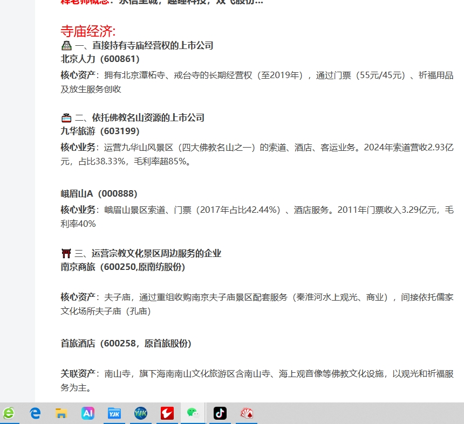The width and height of the screenshot is (464, 424).
Task: Click 关联资产 label about 南山寺
Action: coord(78,373)
